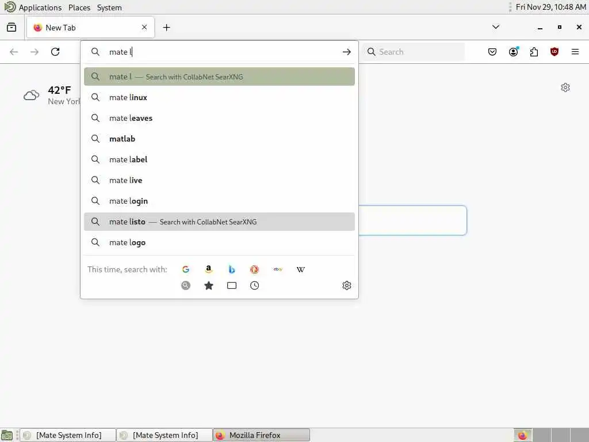This screenshot has height=442, width=589.
Task: Choose suggestion 'mate logo'
Action: click(x=219, y=242)
